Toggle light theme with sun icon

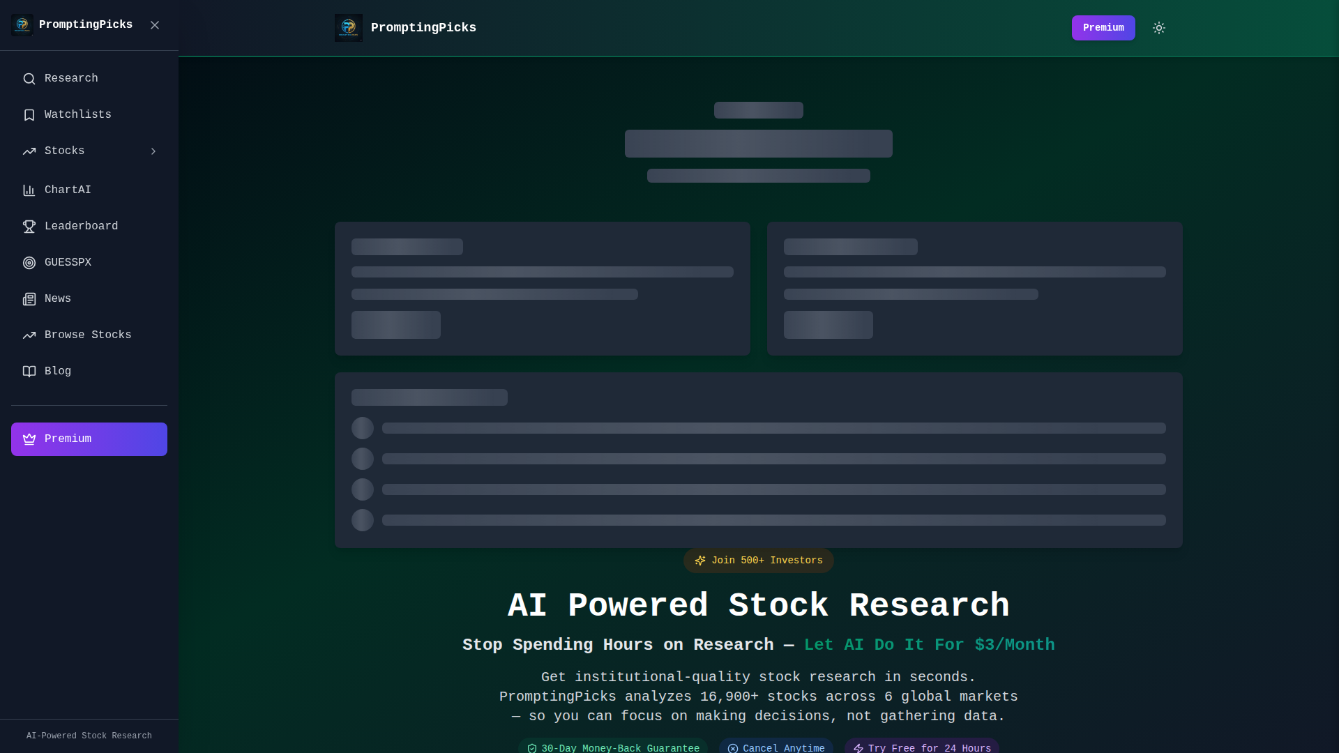click(x=1158, y=28)
